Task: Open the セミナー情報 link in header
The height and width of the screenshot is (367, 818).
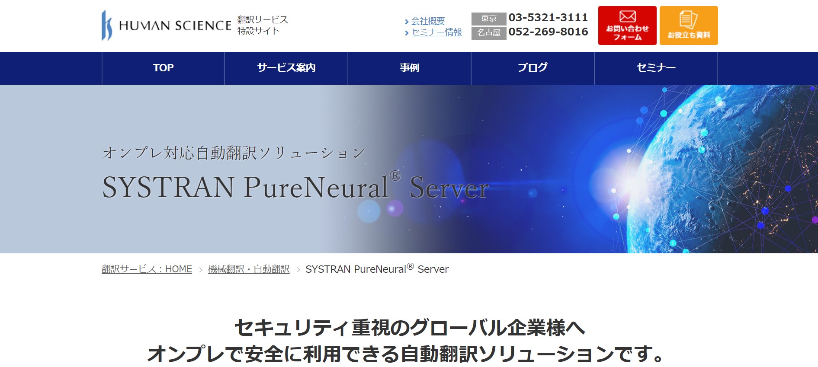Action: tap(436, 32)
